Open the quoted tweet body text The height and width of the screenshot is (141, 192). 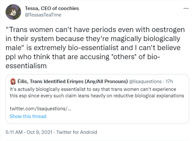point(97,92)
